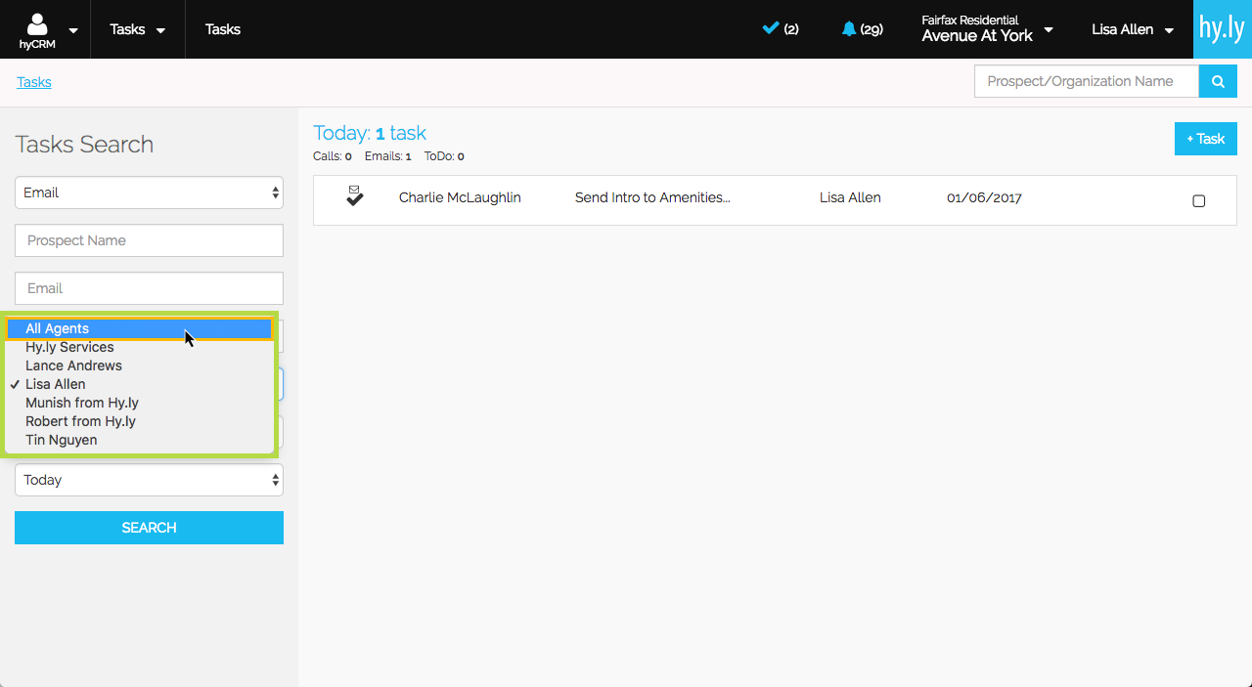
Task: Pick Lance Andrews from agent list
Action: click(138, 365)
